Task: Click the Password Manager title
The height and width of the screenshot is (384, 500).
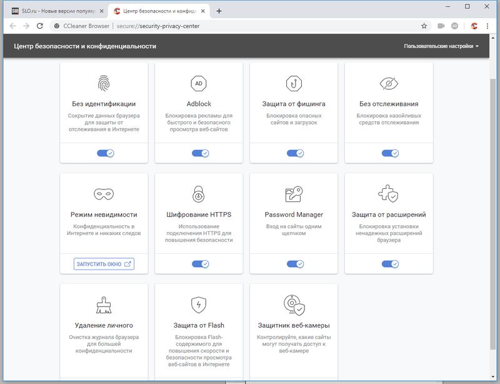Action: [294, 215]
